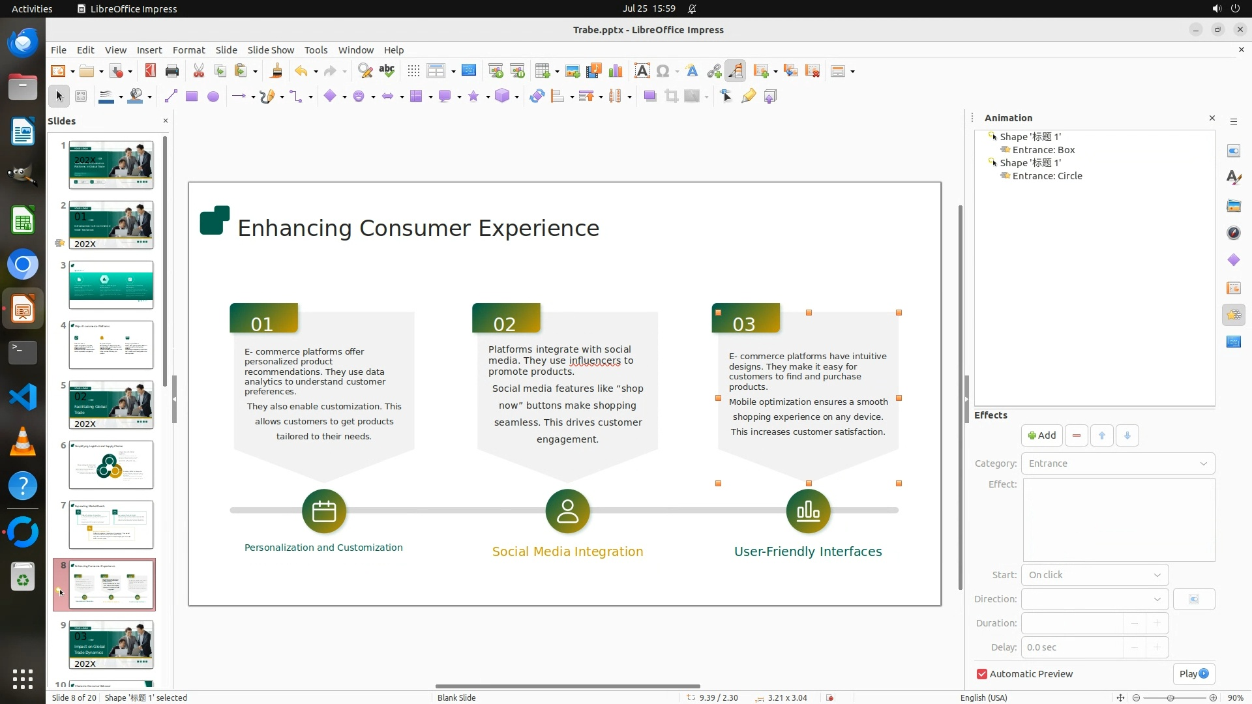Image resolution: width=1252 pixels, height=704 pixels.
Task: Click the Insert Chart icon
Action: (x=615, y=71)
